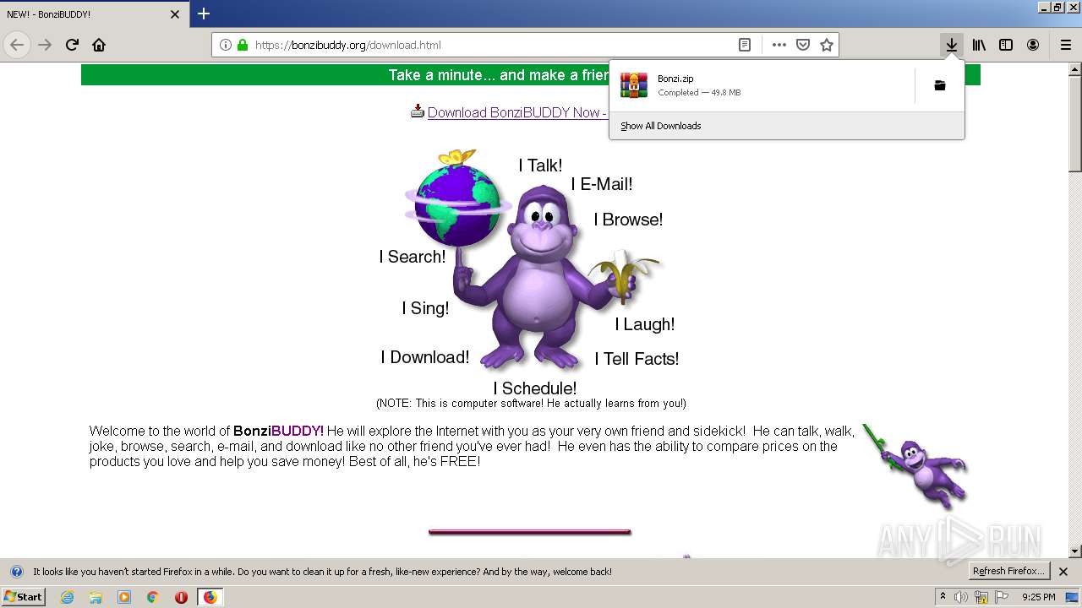
Task: Click scrollbar up arrow
Action: [1075, 69]
